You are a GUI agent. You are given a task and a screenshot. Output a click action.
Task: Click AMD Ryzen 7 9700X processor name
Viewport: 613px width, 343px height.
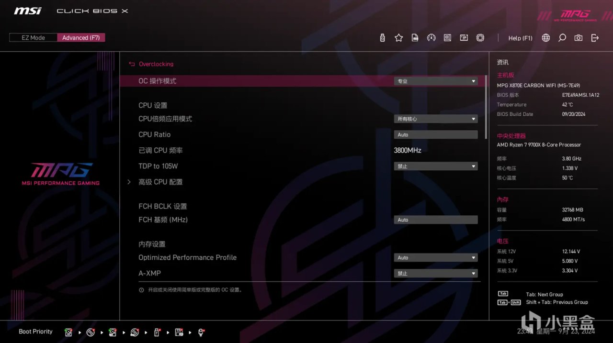coord(539,145)
